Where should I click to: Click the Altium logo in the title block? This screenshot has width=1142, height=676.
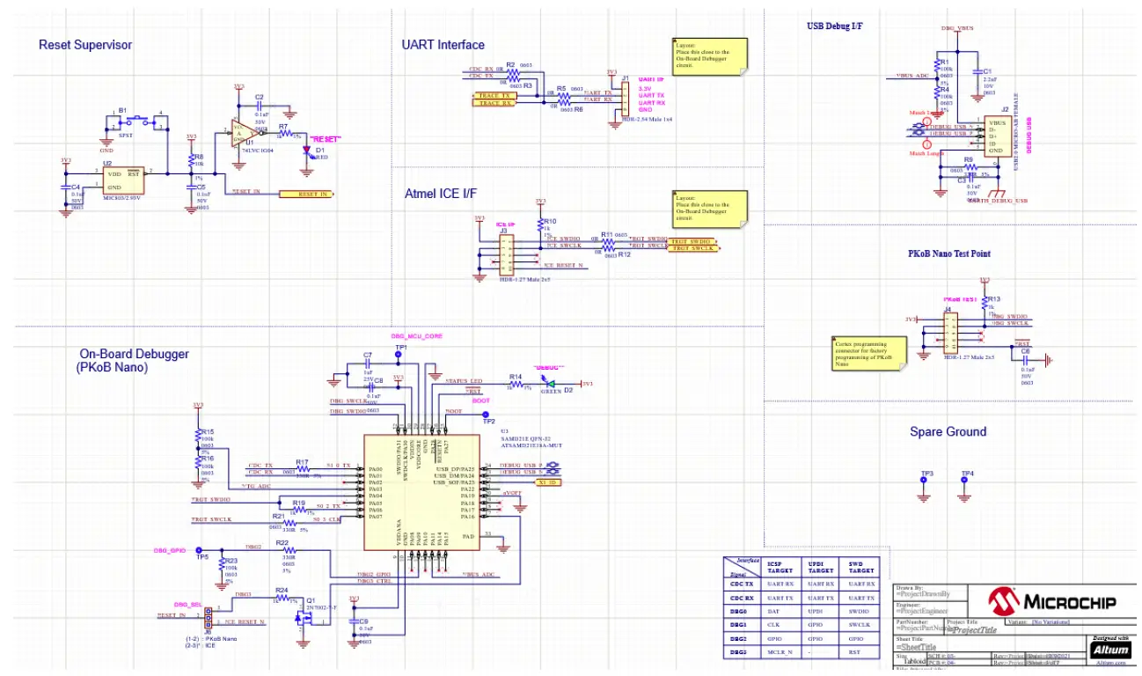pos(1110,650)
